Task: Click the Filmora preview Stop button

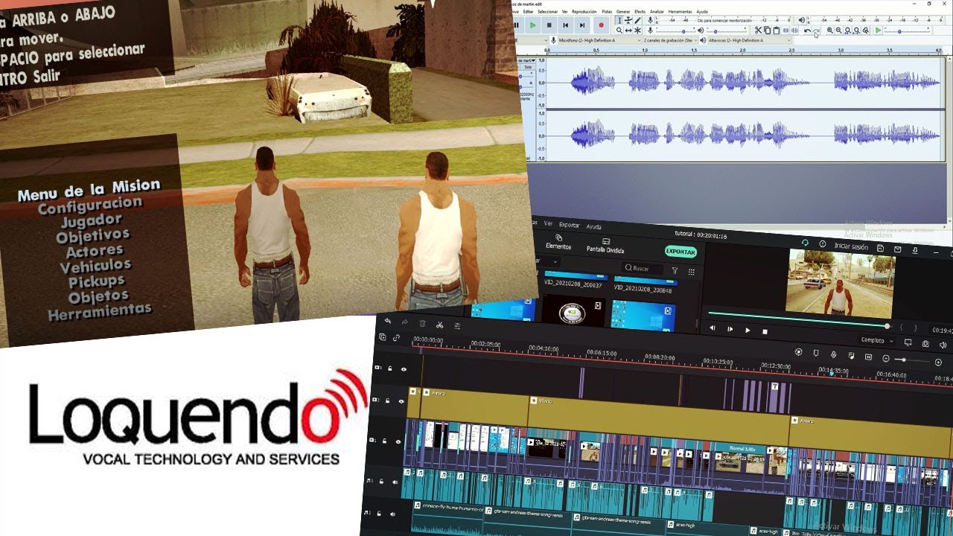Action: 765,332
